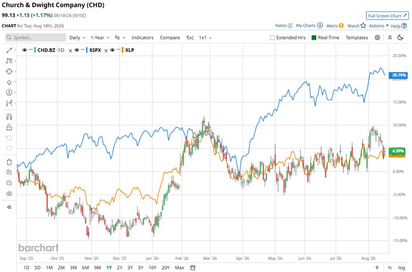Zoom in with the plus magnifier
Viewport: 412px width, 272px height.
(x=9, y=173)
